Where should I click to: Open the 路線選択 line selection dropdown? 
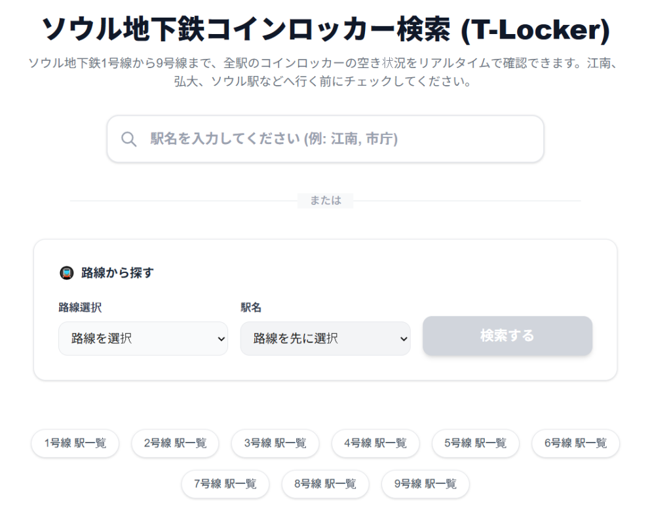[x=143, y=338]
